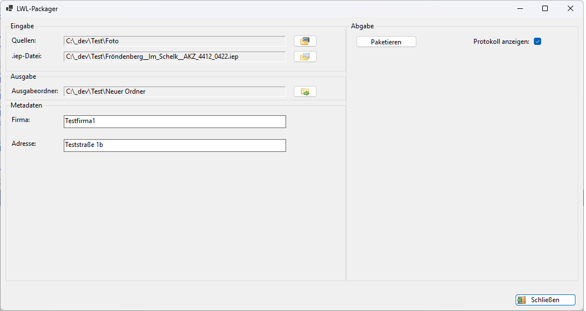
Task: Minimize the LWL-Packager window
Action: (520, 8)
